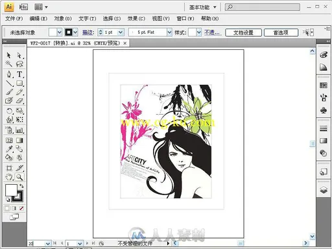Select the Artboard tool

click(9, 168)
